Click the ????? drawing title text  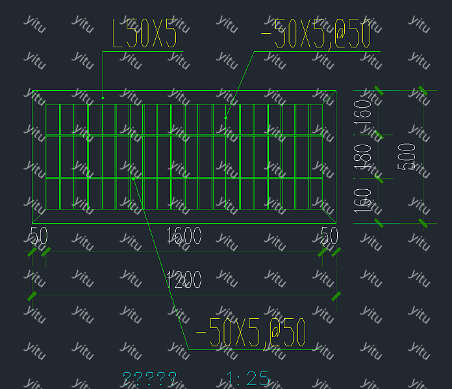[x=149, y=379]
